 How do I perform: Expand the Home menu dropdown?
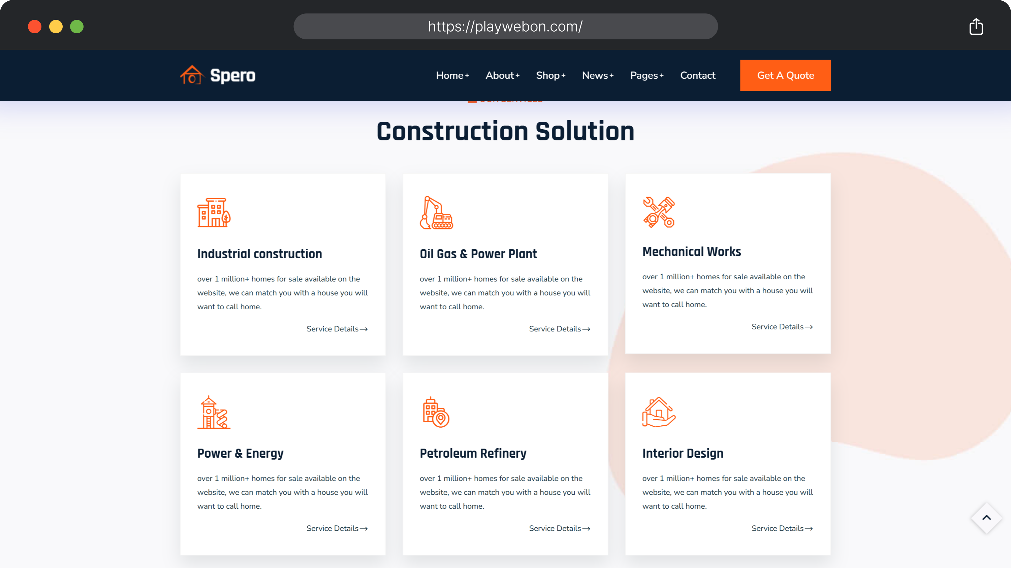coord(452,75)
